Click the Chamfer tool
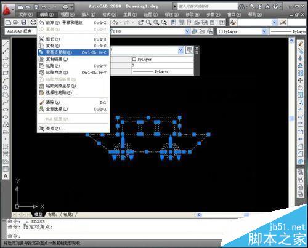308x248 pixels. click(301, 146)
